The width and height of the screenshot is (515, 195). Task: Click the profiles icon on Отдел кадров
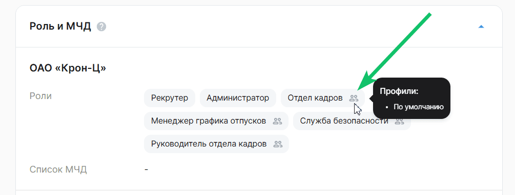tap(354, 98)
